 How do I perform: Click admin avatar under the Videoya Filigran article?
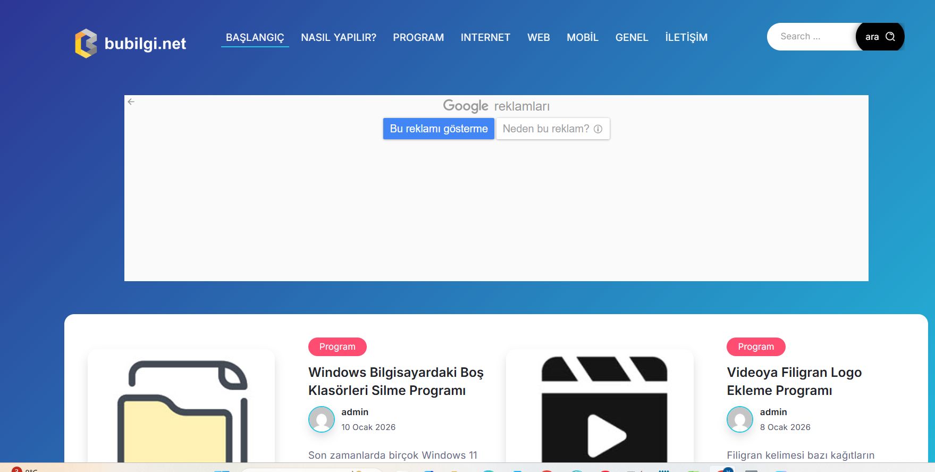point(740,419)
